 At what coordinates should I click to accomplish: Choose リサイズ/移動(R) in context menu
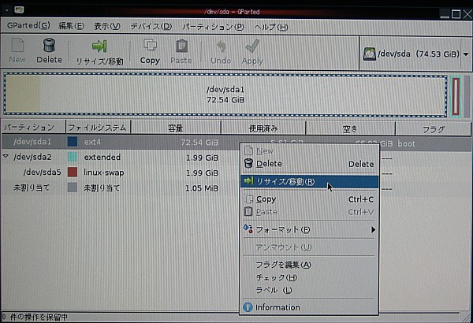309,181
